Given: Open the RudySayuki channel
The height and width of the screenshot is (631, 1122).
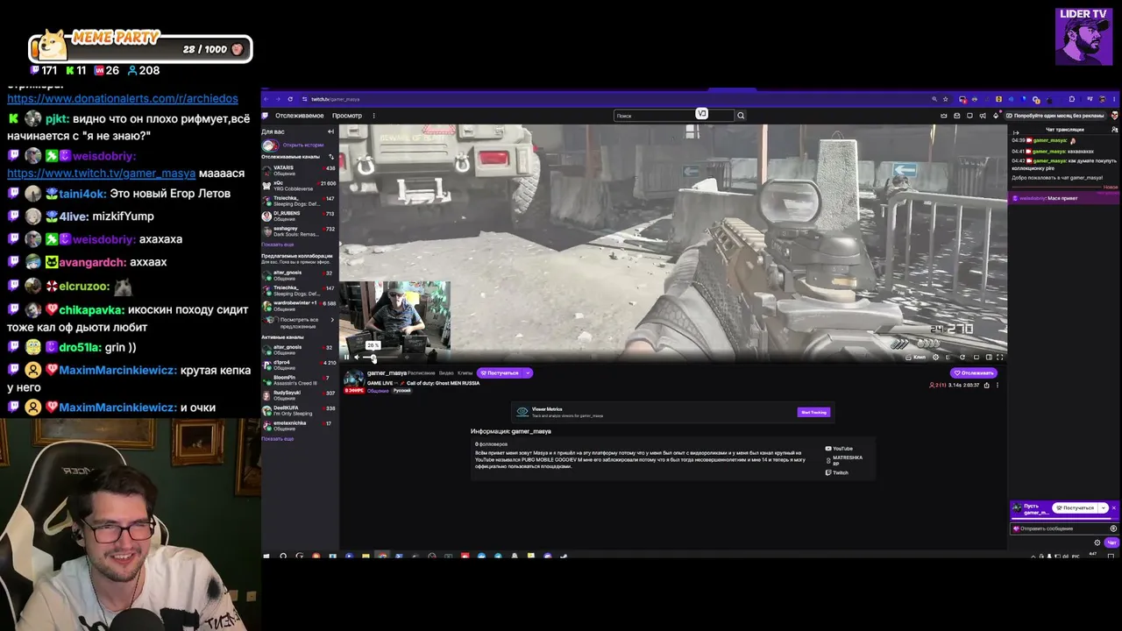Looking at the screenshot, I should click(x=299, y=395).
